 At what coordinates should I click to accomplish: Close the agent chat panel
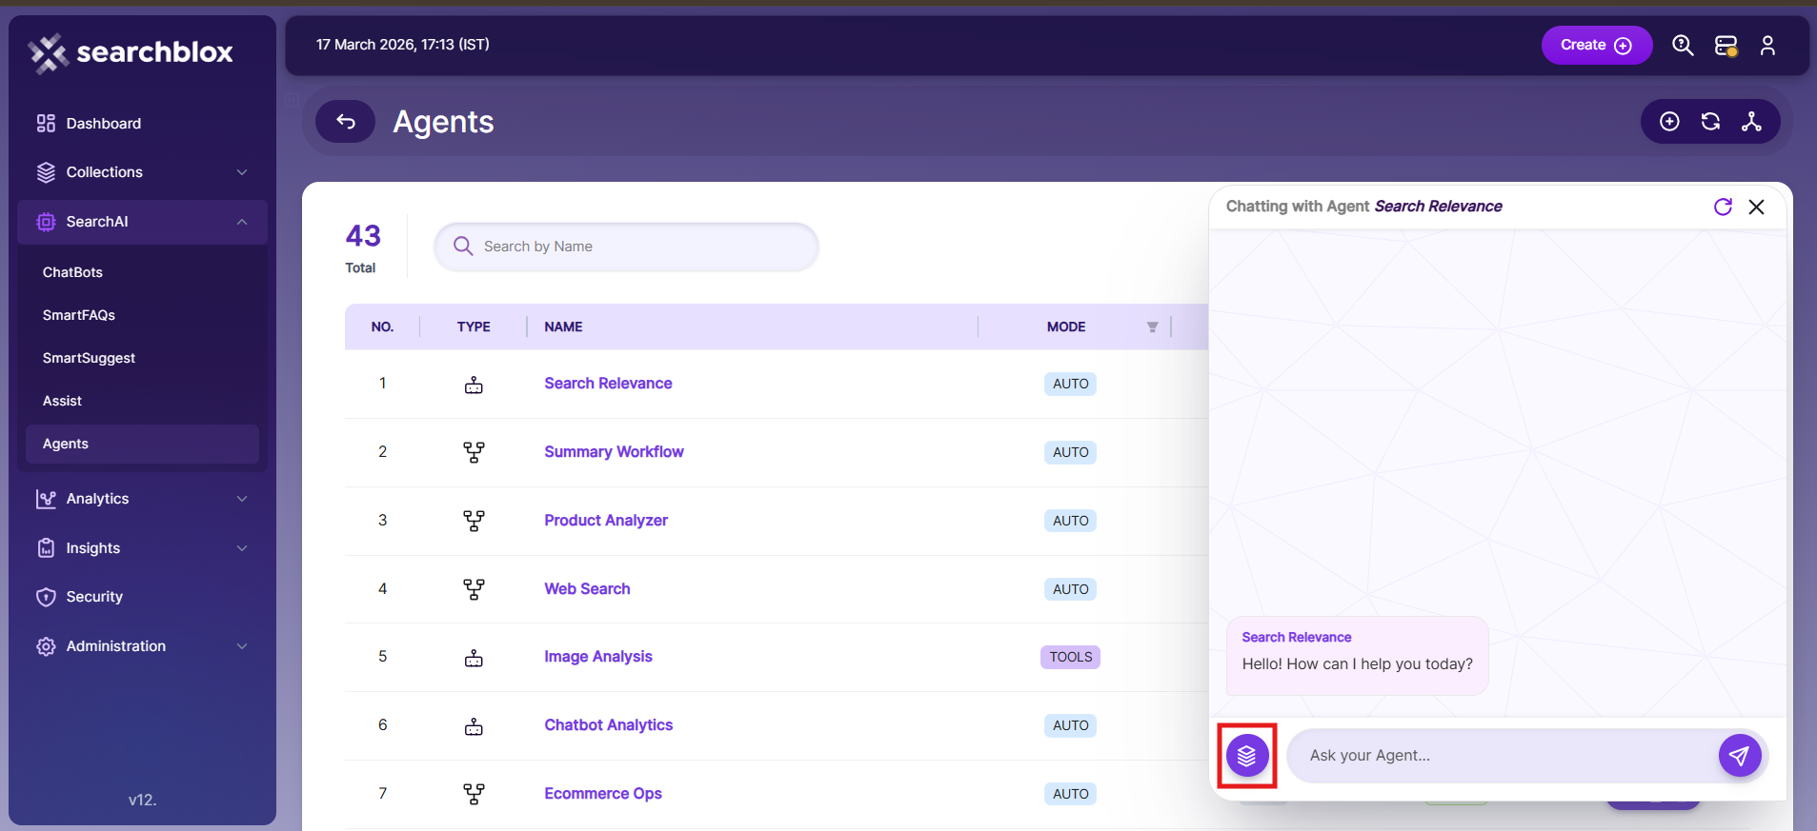point(1756,207)
